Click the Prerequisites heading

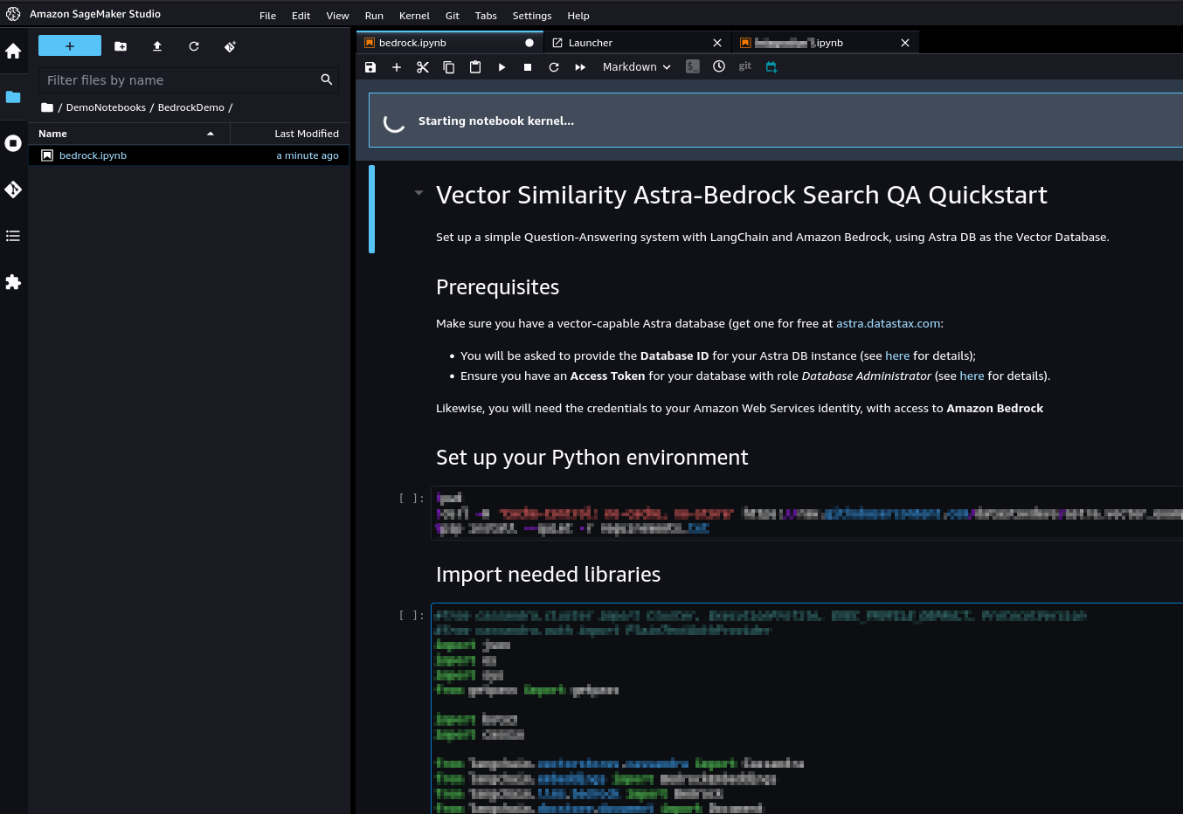(497, 287)
